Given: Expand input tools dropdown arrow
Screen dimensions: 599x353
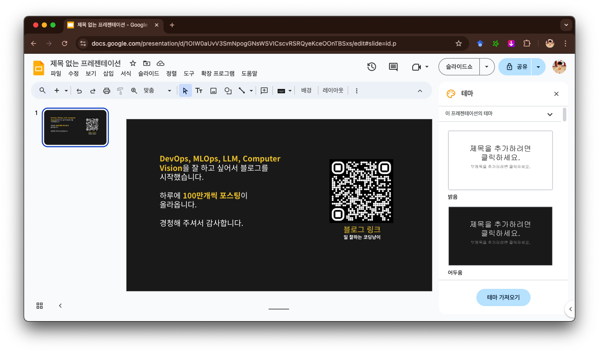Looking at the screenshot, I should coord(290,90).
